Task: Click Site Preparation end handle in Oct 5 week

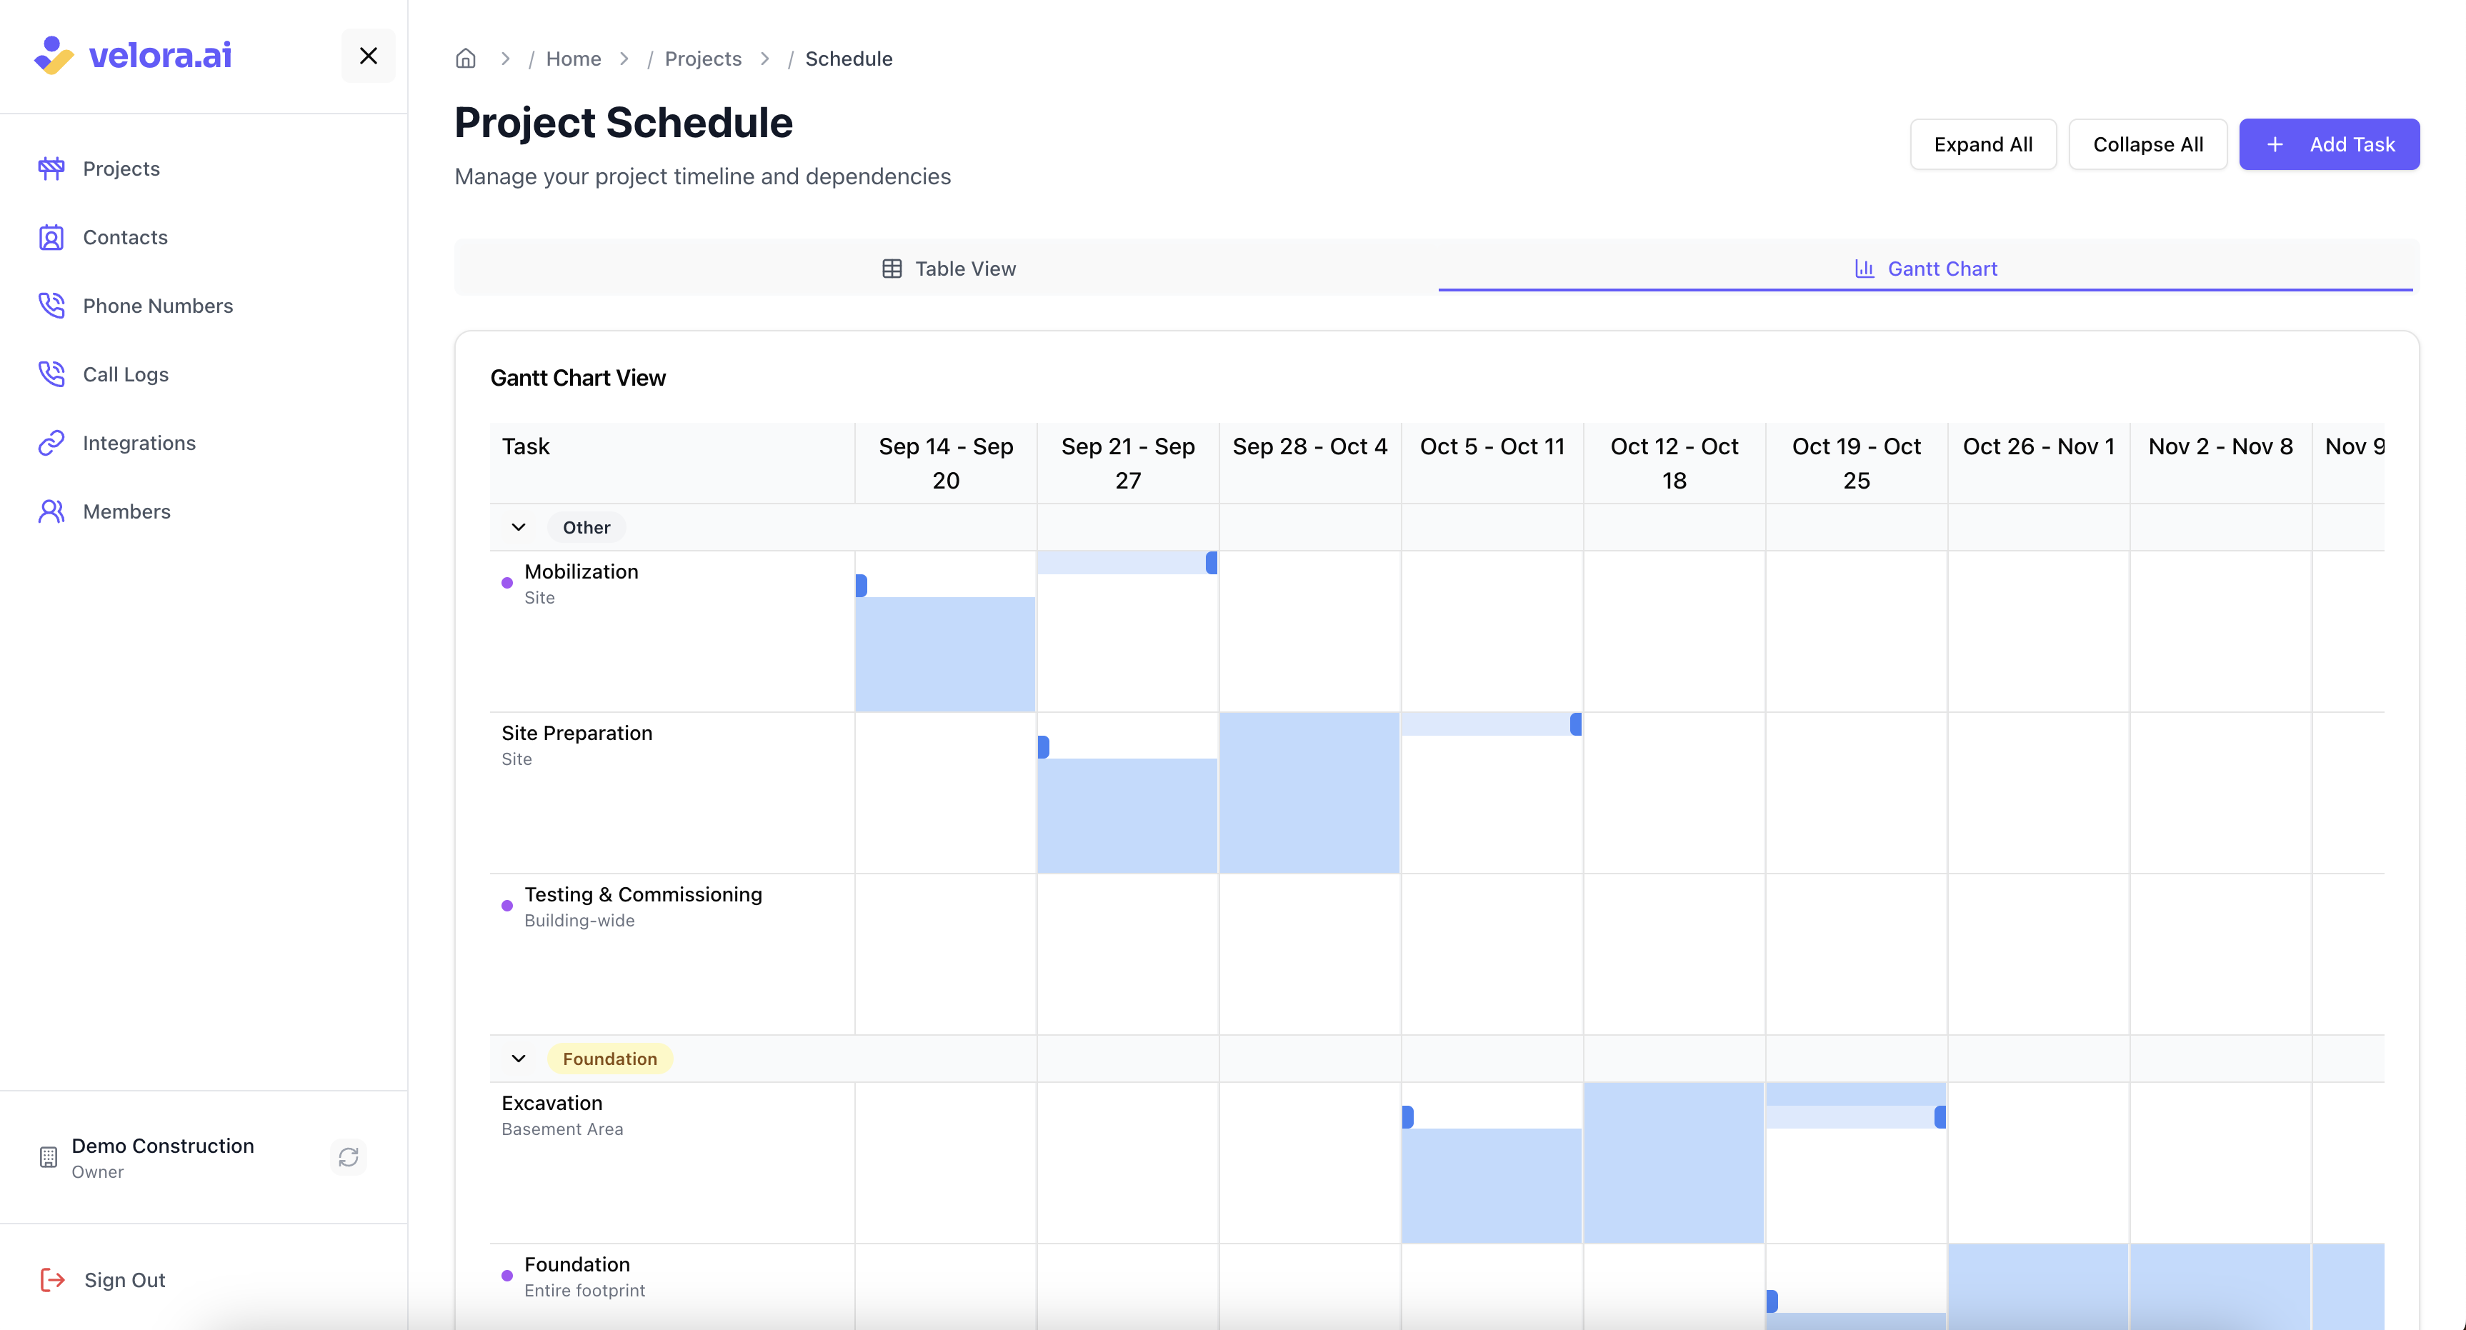Action: (1576, 724)
